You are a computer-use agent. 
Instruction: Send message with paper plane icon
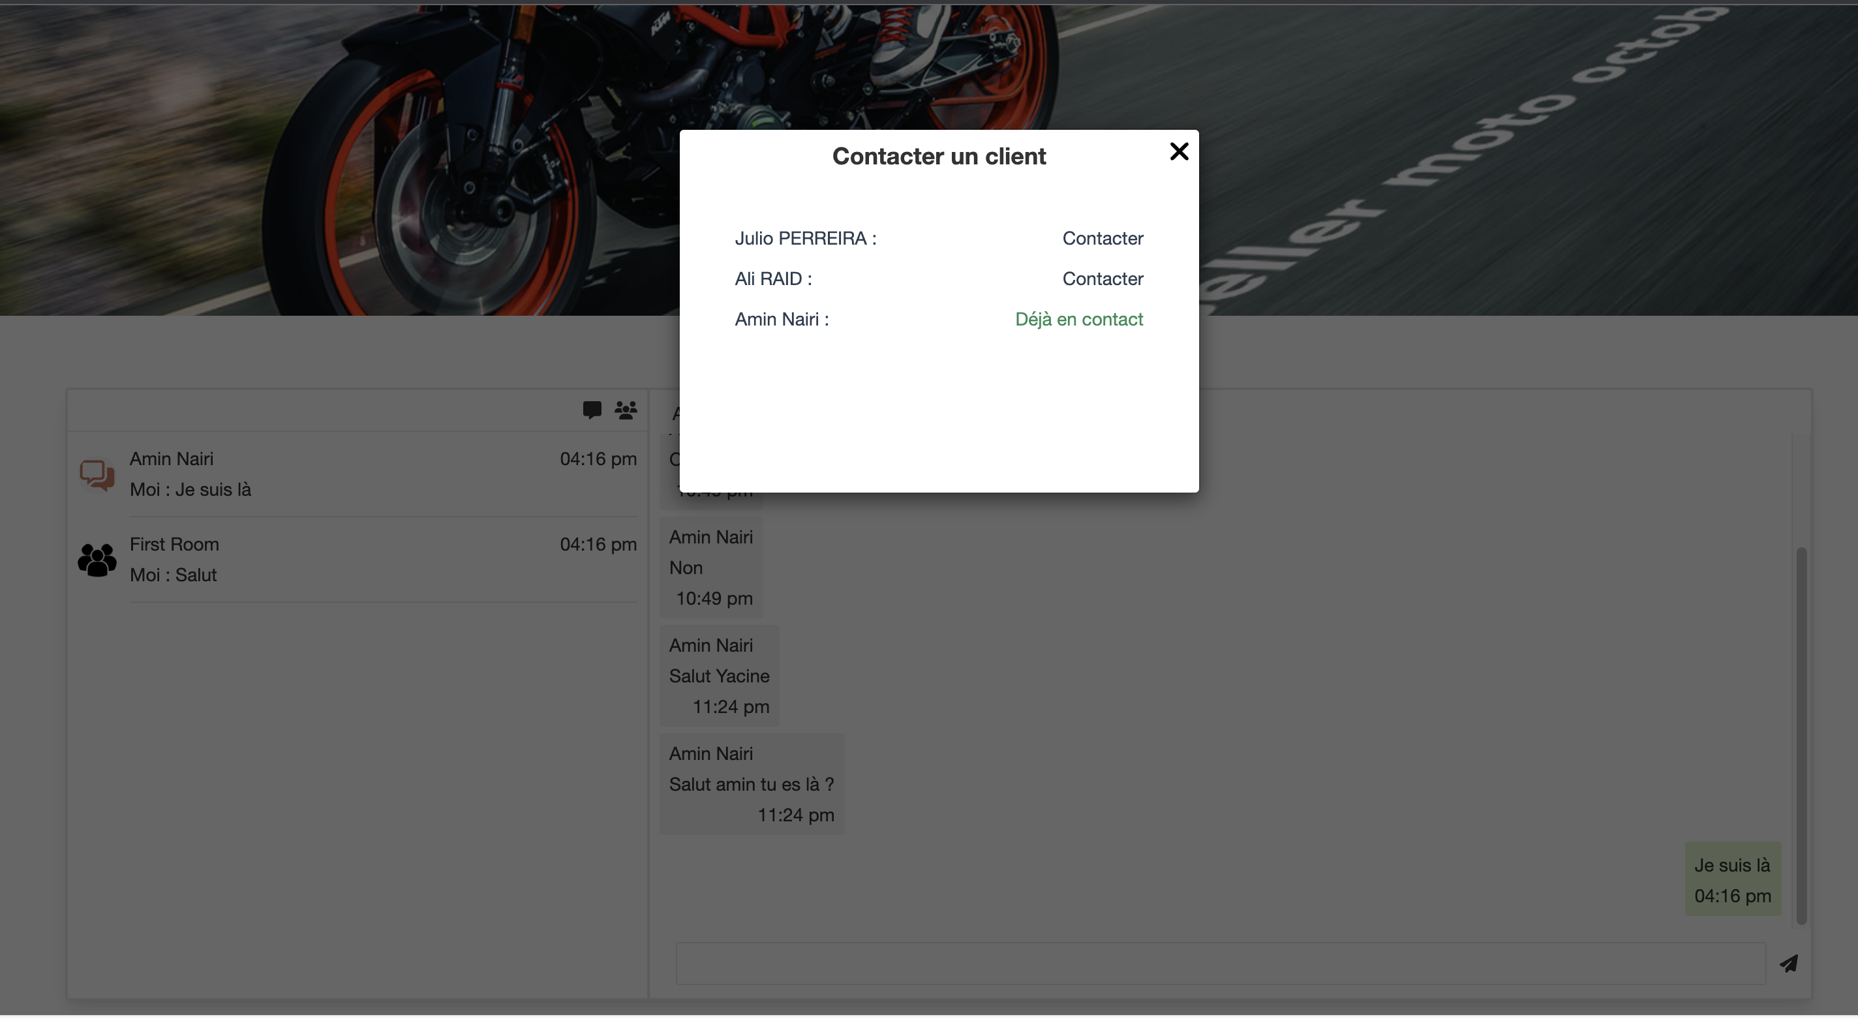pos(1788,964)
